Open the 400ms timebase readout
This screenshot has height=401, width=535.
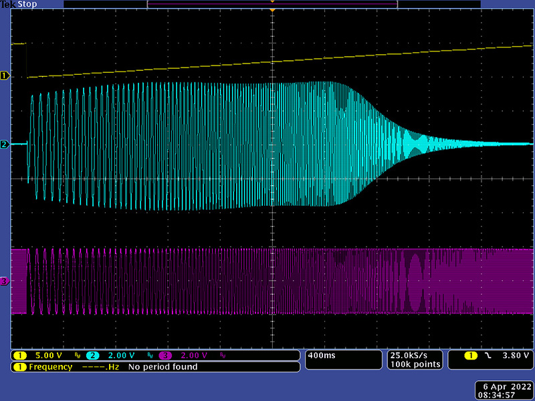pos(321,356)
